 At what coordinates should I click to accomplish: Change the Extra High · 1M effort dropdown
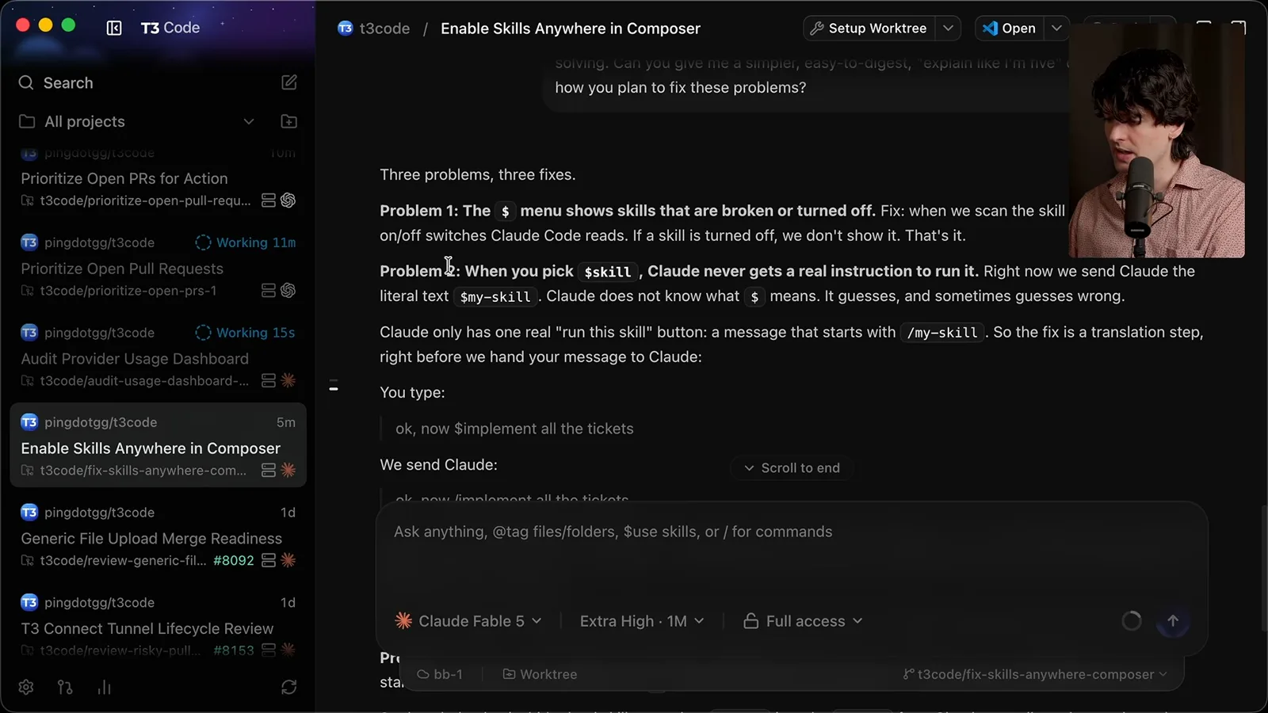[x=642, y=621]
